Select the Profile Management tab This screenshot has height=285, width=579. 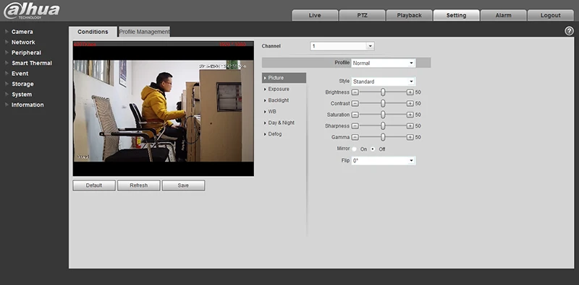point(144,32)
